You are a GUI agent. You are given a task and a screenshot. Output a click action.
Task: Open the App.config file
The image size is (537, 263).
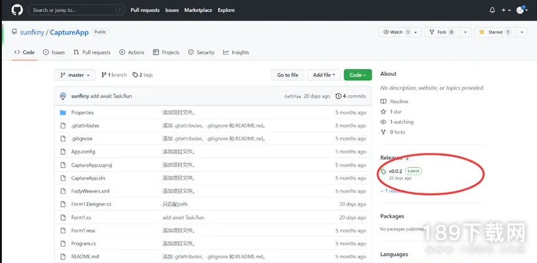click(x=83, y=152)
